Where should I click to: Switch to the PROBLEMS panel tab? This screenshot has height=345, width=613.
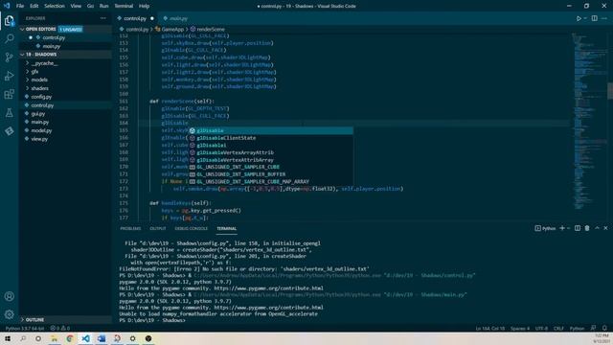(130, 228)
